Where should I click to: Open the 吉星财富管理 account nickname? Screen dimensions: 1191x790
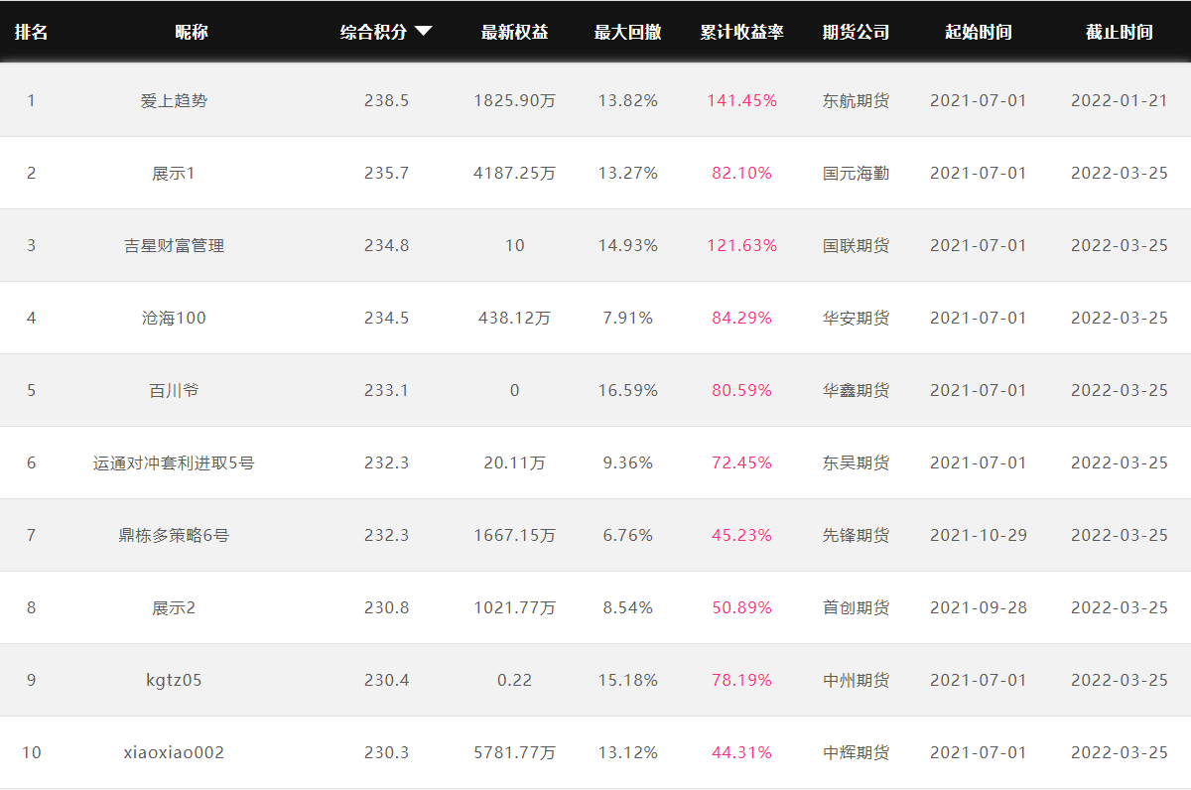tap(174, 245)
